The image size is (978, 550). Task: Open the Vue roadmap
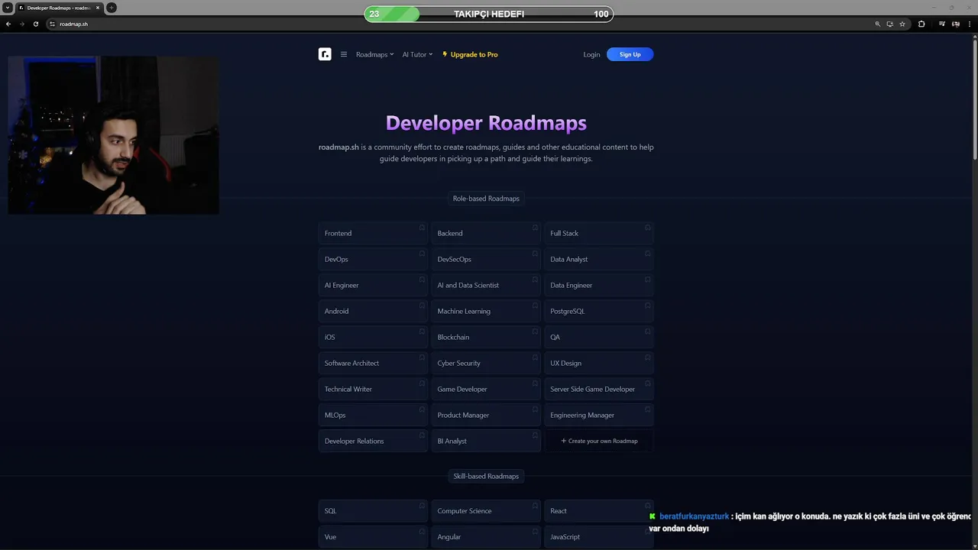pyautogui.click(x=373, y=537)
